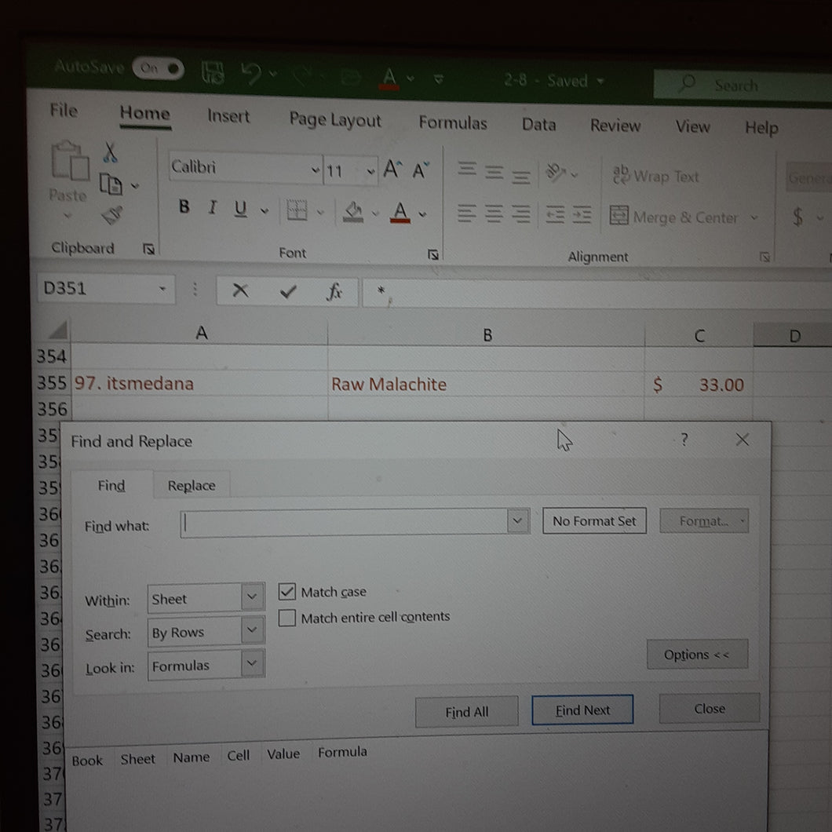This screenshot has height=832, width=832.
Task: Switch to the Insert tab
Action: [x=228, y=116]
